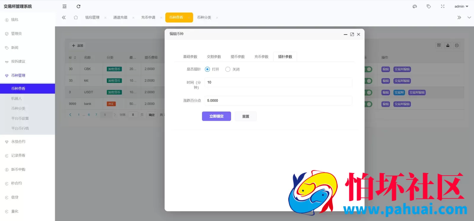Collapse the sidebar with the menu-fold icon

[x=65, y=6]
